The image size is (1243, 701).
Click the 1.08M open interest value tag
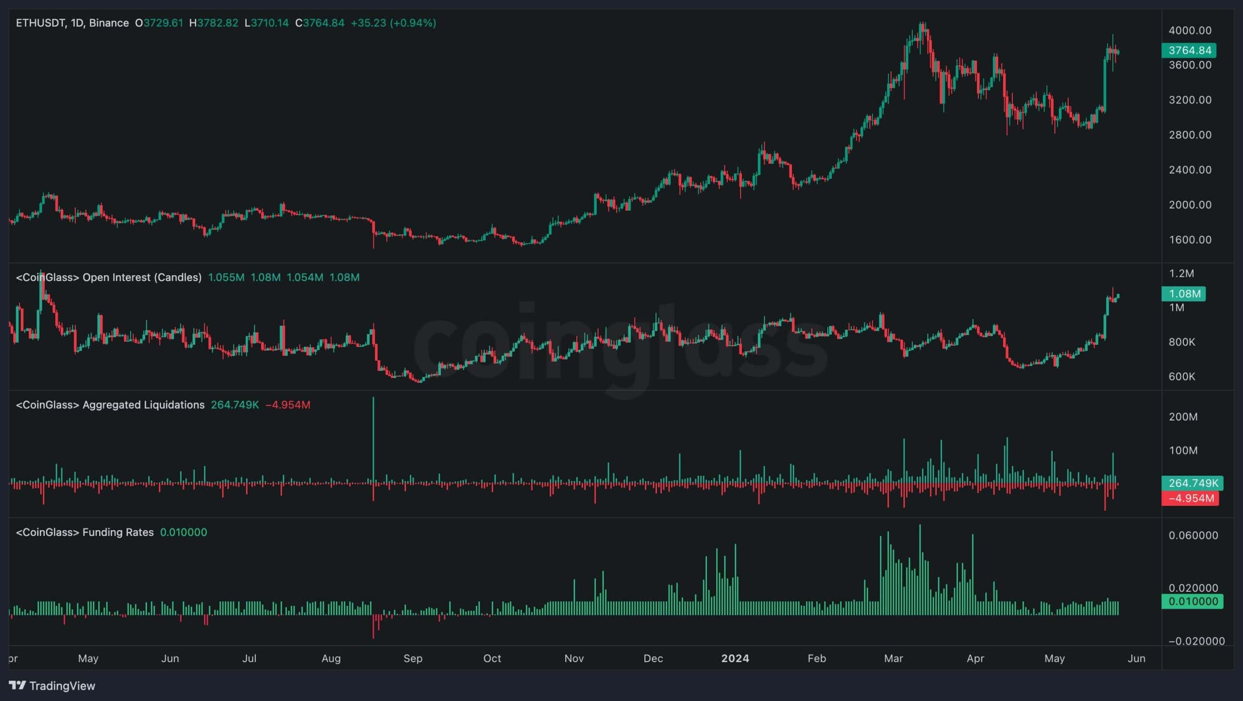1184,294
